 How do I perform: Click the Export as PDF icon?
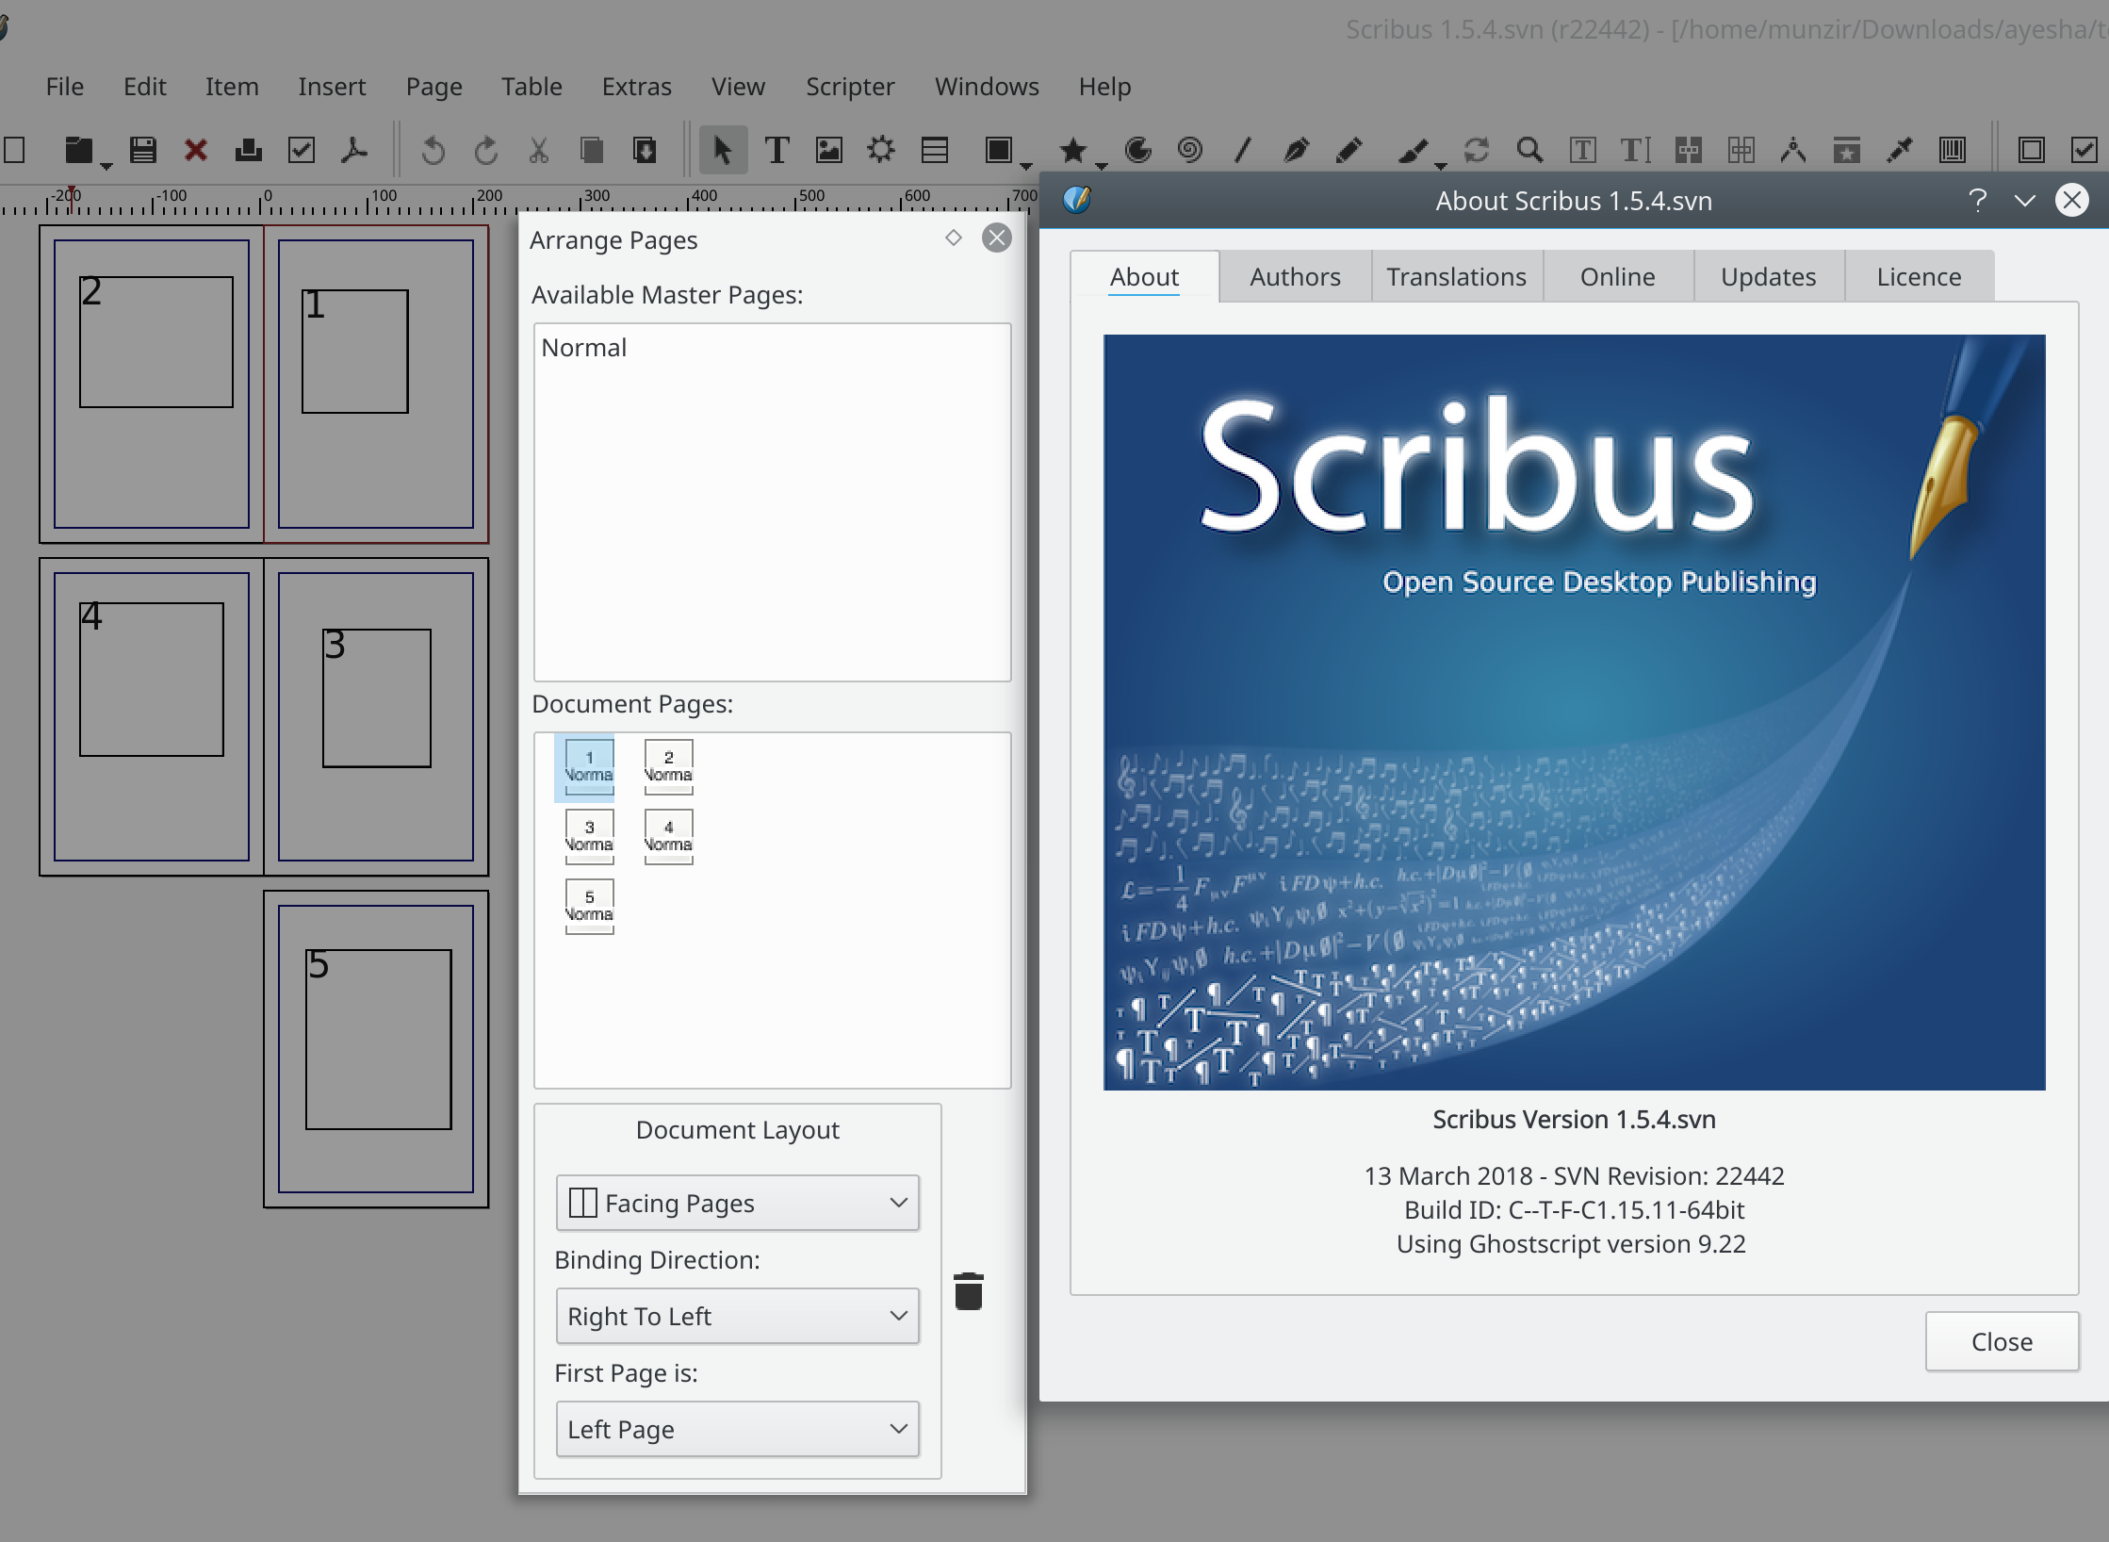(354, 150)
